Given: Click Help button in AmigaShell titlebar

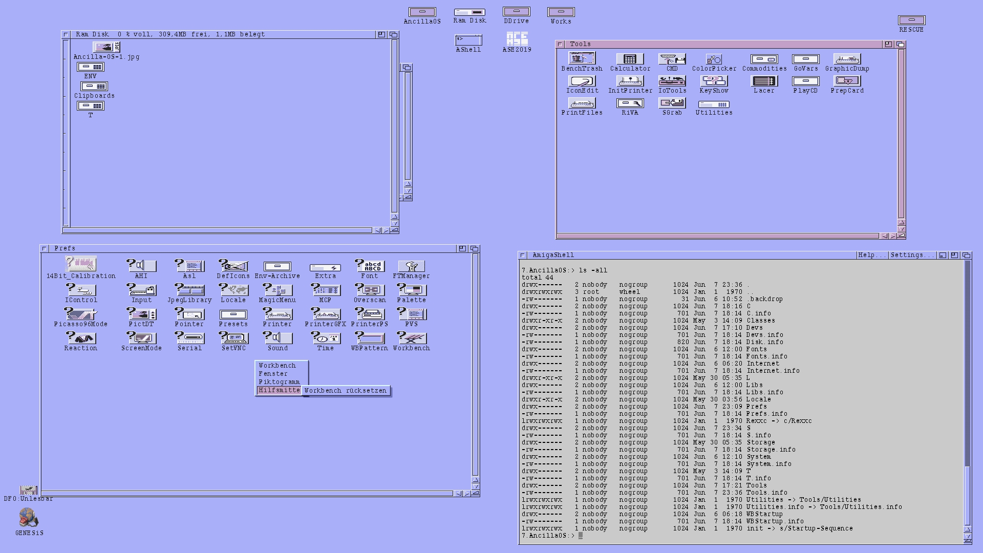Looking at the screenshot, I should click(x=871, y=255).
